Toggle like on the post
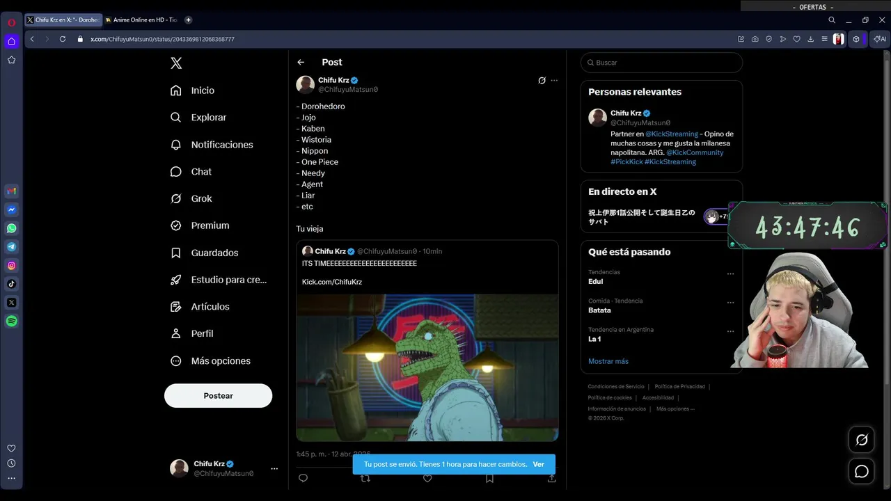 coord(427,478)
